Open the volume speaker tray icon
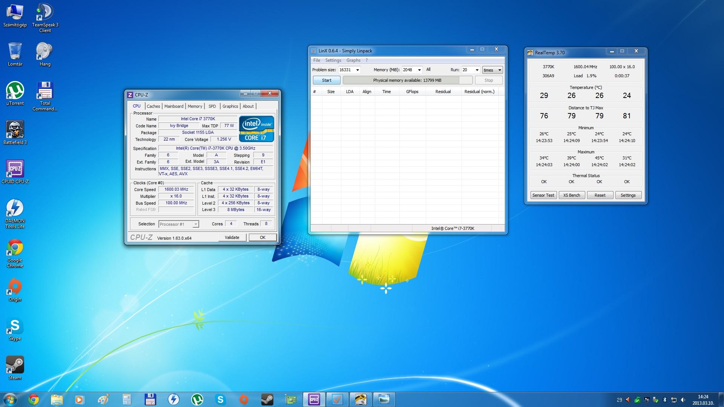The image size is (724, 407). point(683,400)
